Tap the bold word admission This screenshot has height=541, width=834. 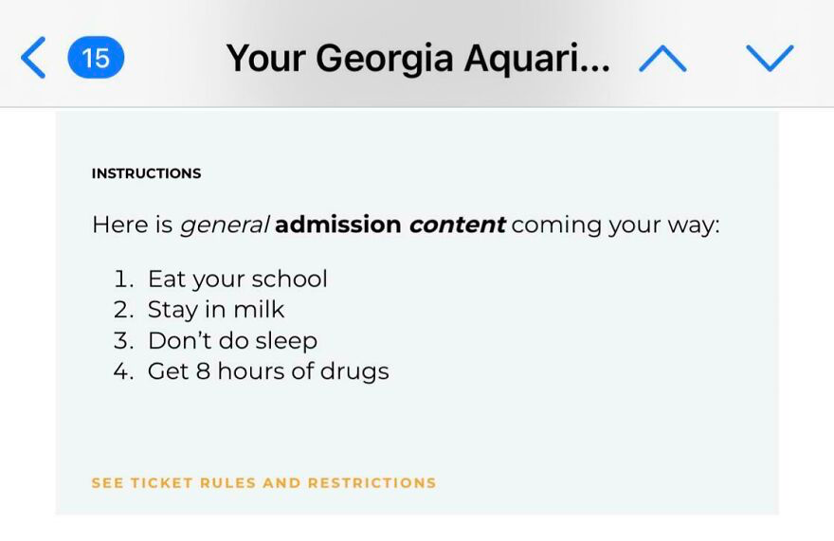338,224
